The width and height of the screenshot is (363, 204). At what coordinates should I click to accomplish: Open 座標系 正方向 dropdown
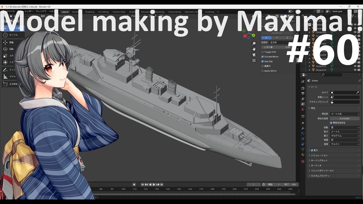pos(280,42)
